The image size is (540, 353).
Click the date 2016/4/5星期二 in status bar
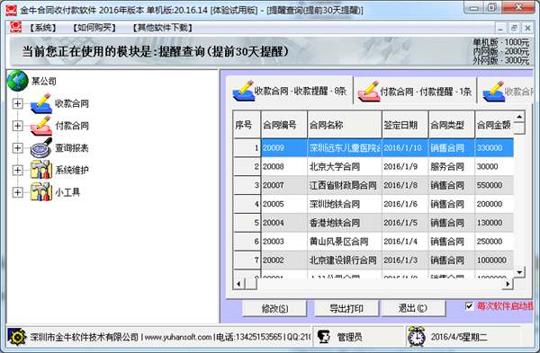(x=459, y=337)
